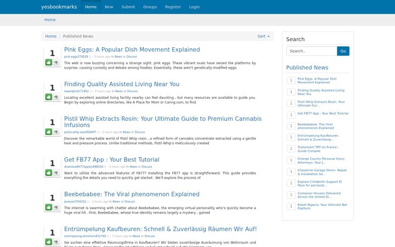Downvote the Get FB77 App post
395x247 pixels.
[56, 173]
